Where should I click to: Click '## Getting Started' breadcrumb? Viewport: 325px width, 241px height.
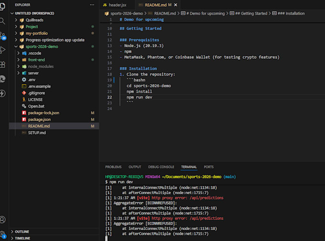pos(251,13)
